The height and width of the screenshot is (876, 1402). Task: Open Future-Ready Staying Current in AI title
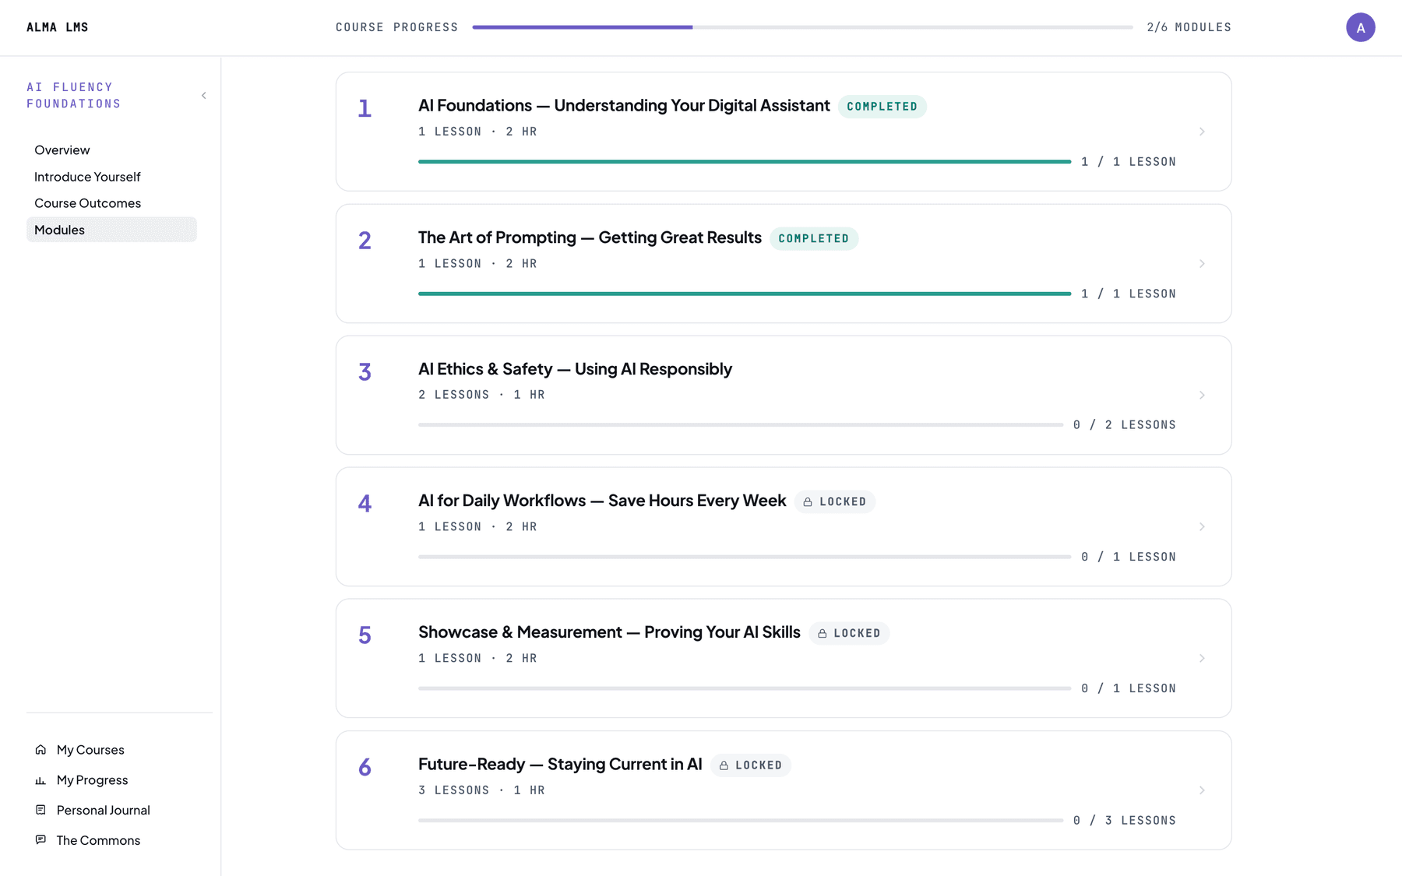[560, 764]
